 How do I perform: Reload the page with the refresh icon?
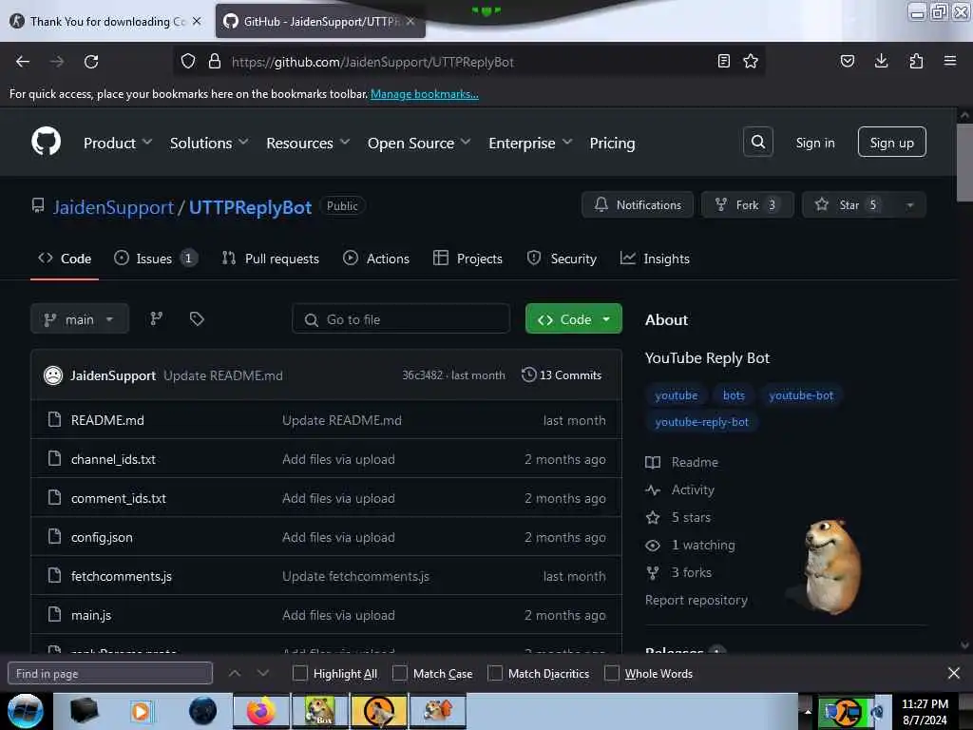(91, 62)
